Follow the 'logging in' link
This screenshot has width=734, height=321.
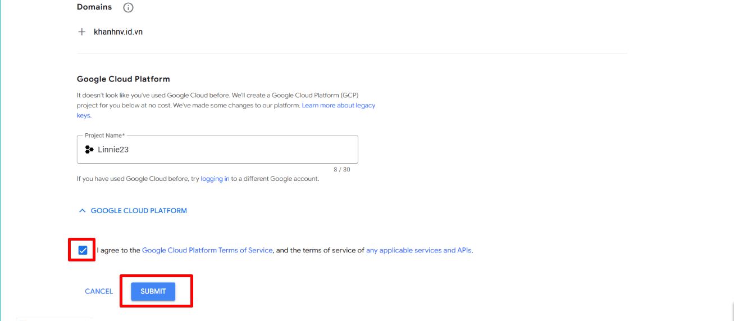pos(215,179)
